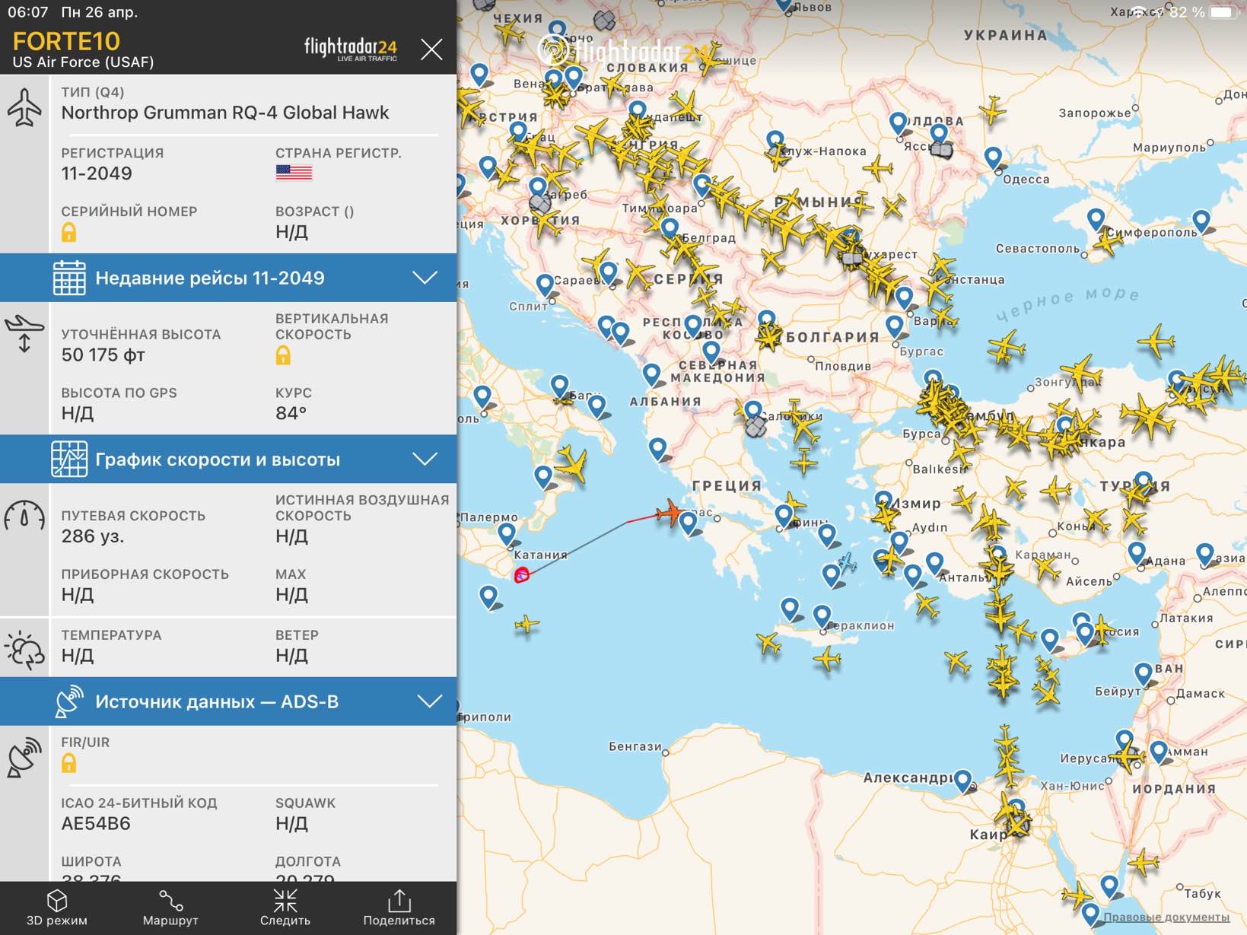Click the altitude value 50 175 фт

pyautogui.click(x=103, y=355)
